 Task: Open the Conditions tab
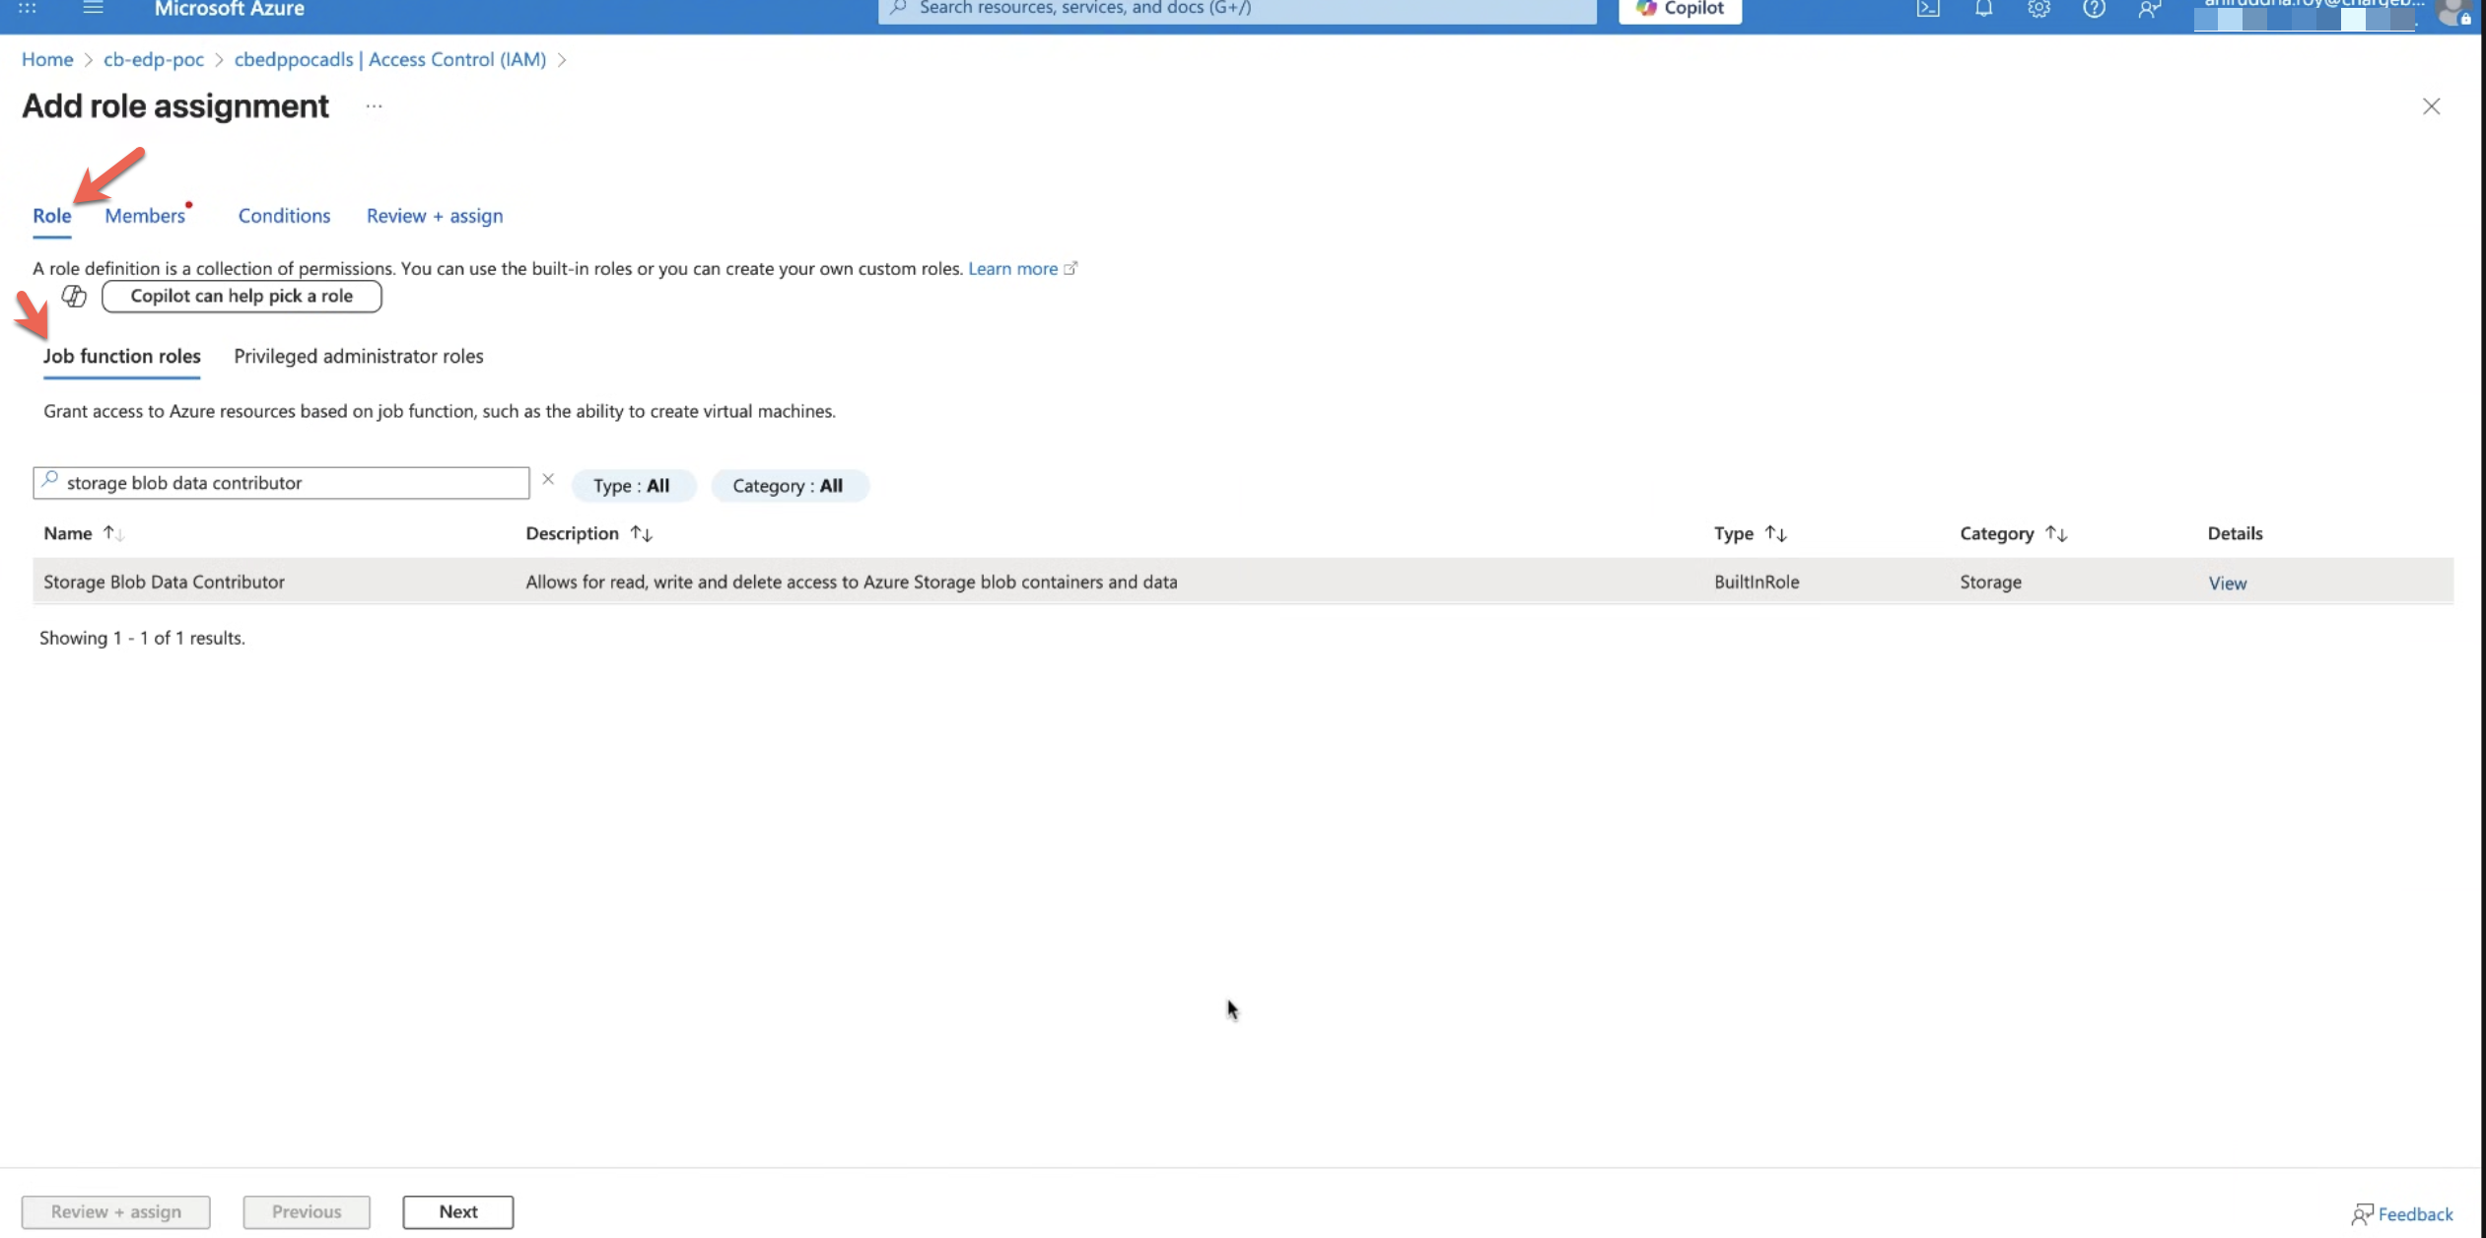coord(284,216)
